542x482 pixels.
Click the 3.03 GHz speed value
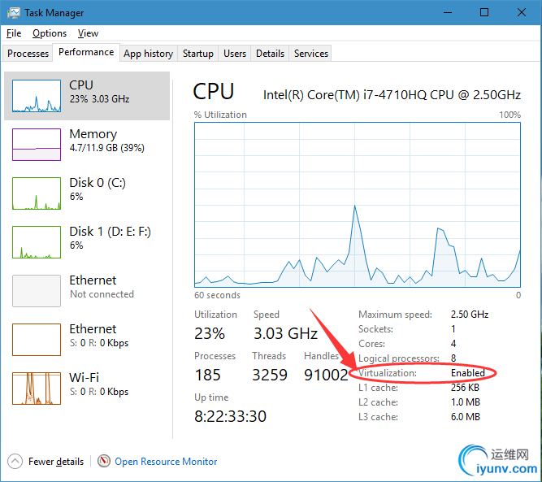[x=285, y=334]
